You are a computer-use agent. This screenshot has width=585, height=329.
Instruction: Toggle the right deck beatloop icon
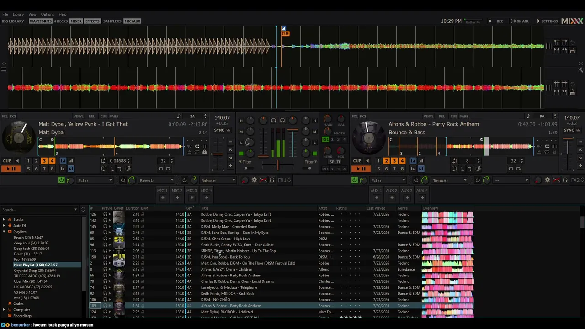click(x=454, y=161)
